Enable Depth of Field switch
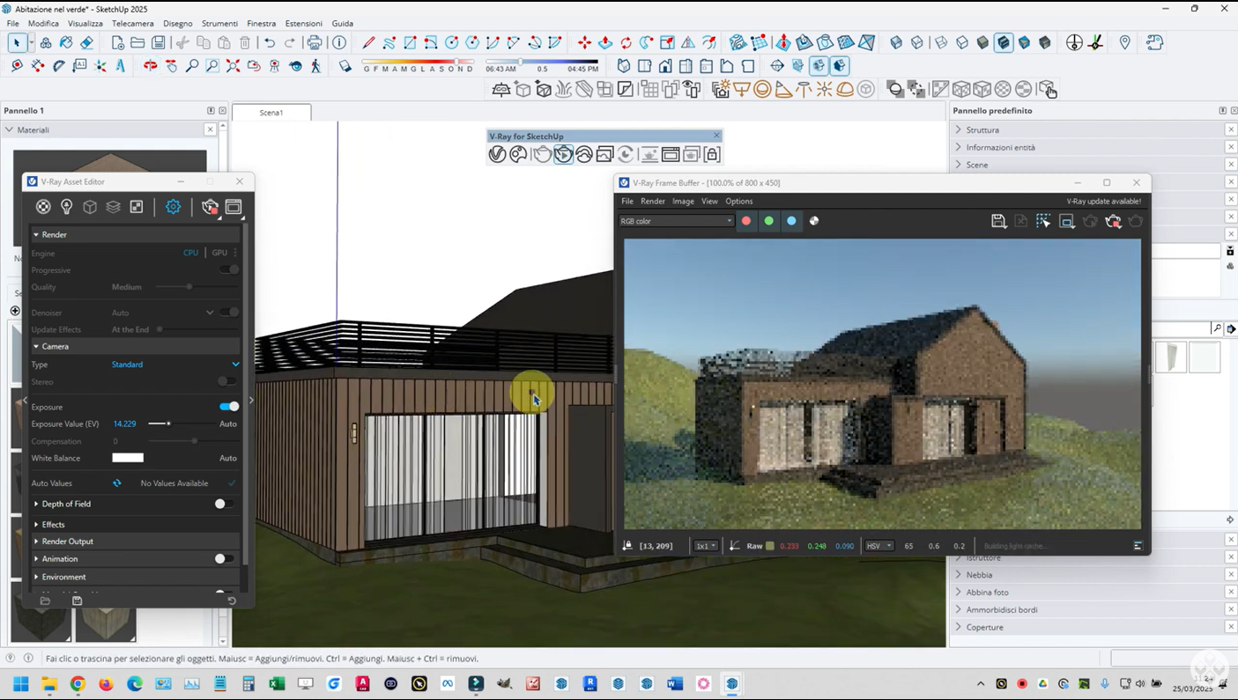This screenshot has height=700, width=1238. 224,504
